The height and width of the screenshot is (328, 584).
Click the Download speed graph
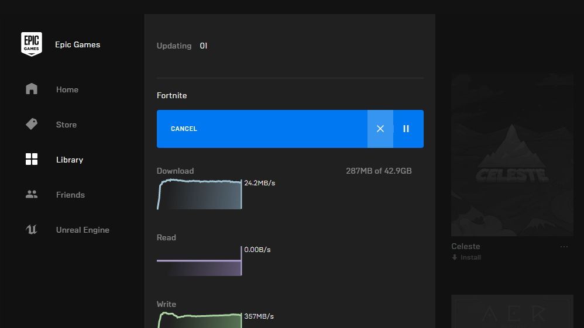(200, 194)
